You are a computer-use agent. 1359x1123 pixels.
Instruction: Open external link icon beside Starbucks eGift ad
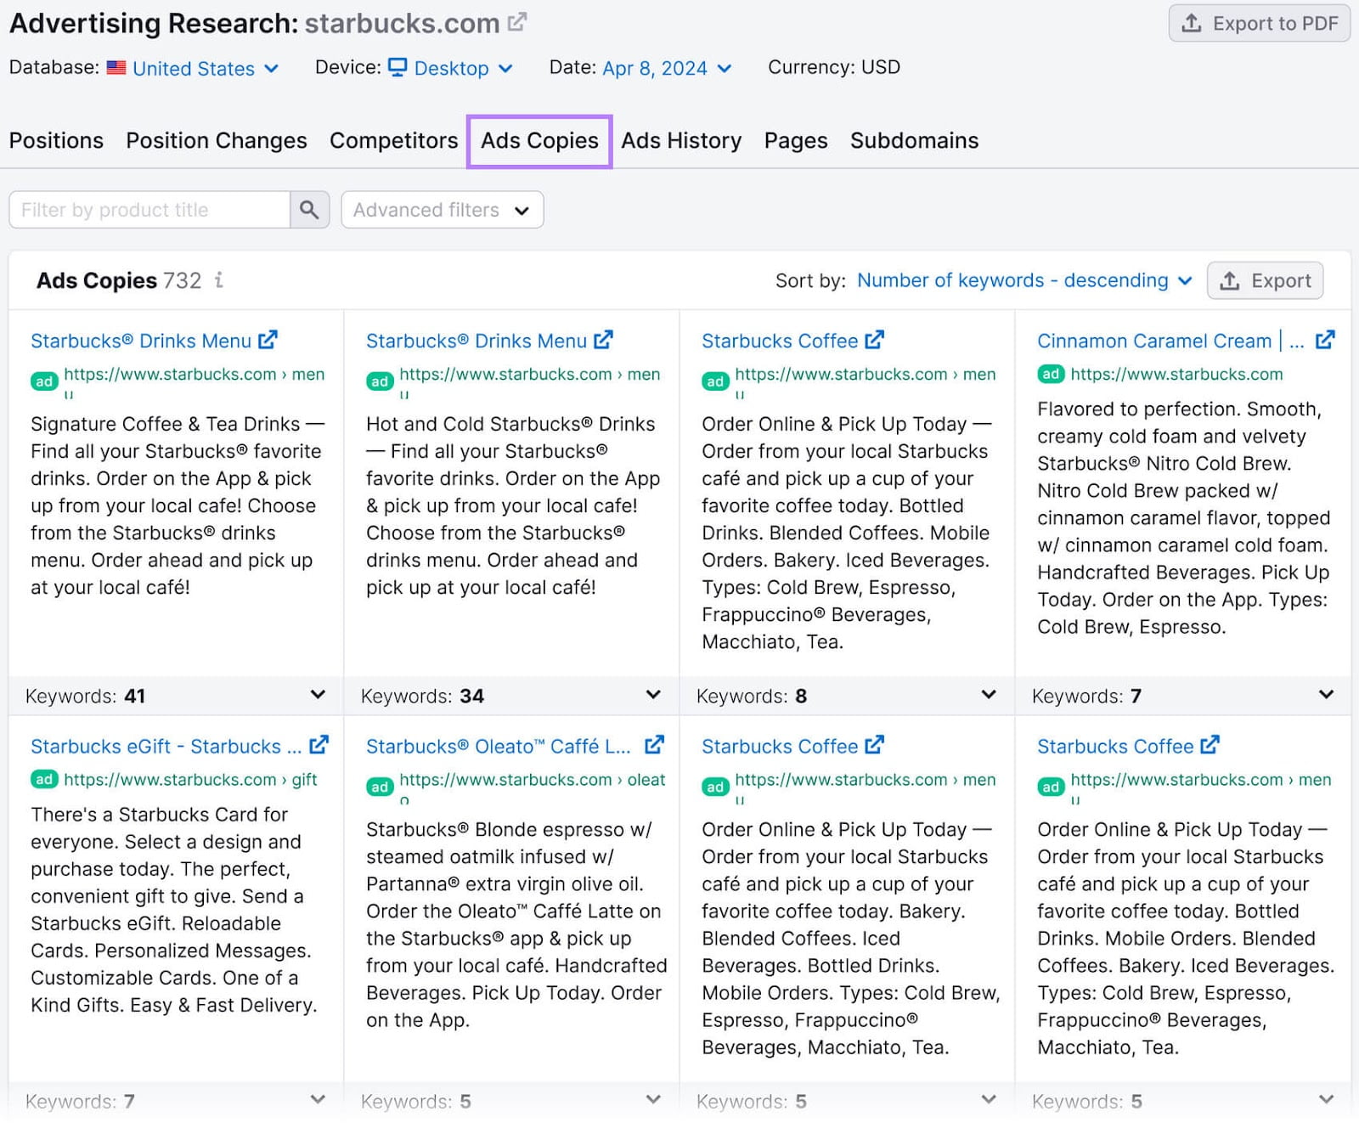pos(319,746)
